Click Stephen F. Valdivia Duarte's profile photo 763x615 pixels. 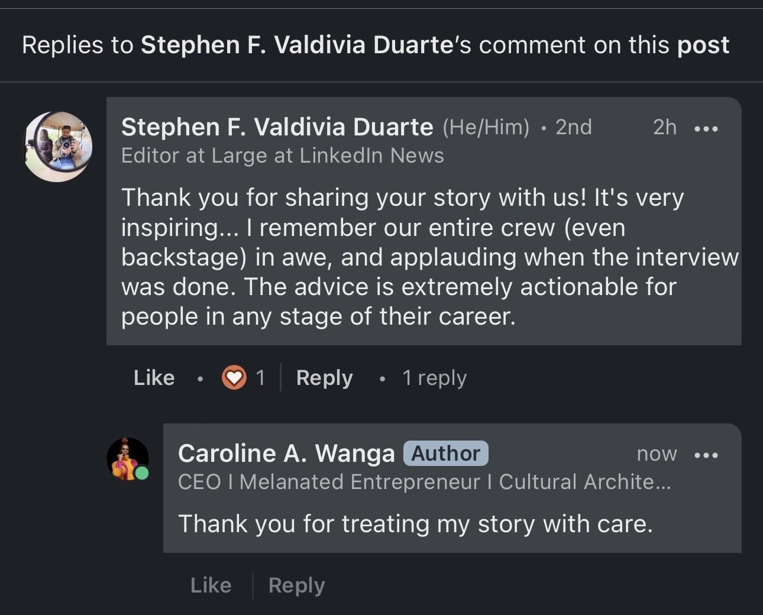click(x=58, y=146)
